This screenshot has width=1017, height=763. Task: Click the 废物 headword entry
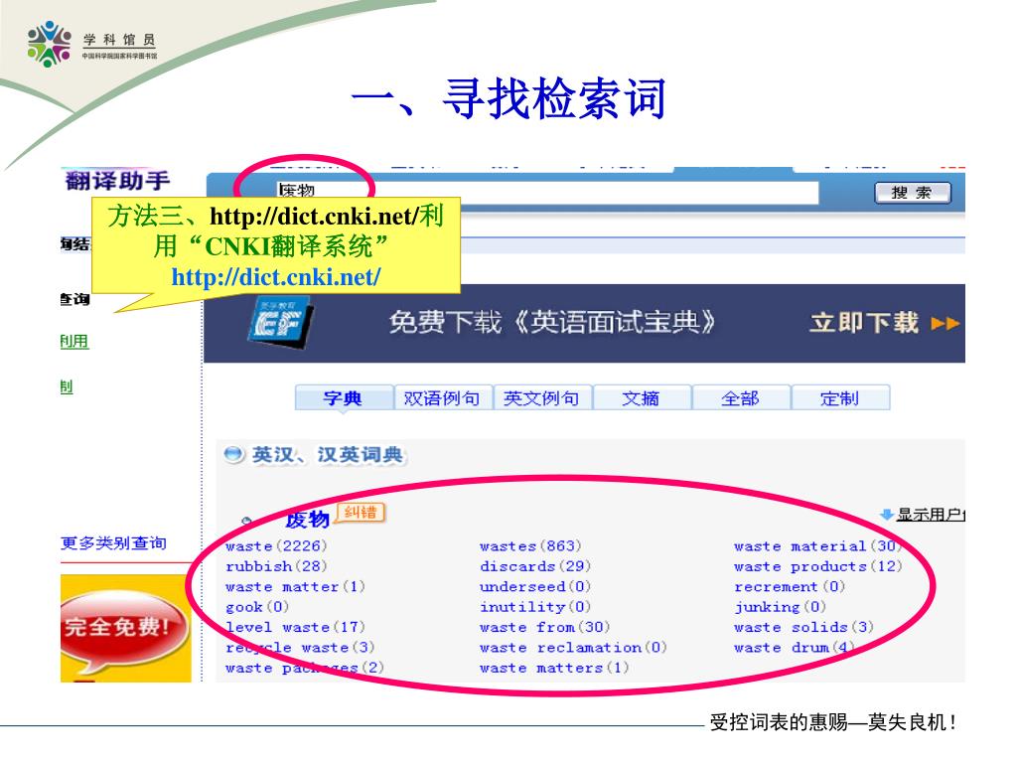pos(308,519)
